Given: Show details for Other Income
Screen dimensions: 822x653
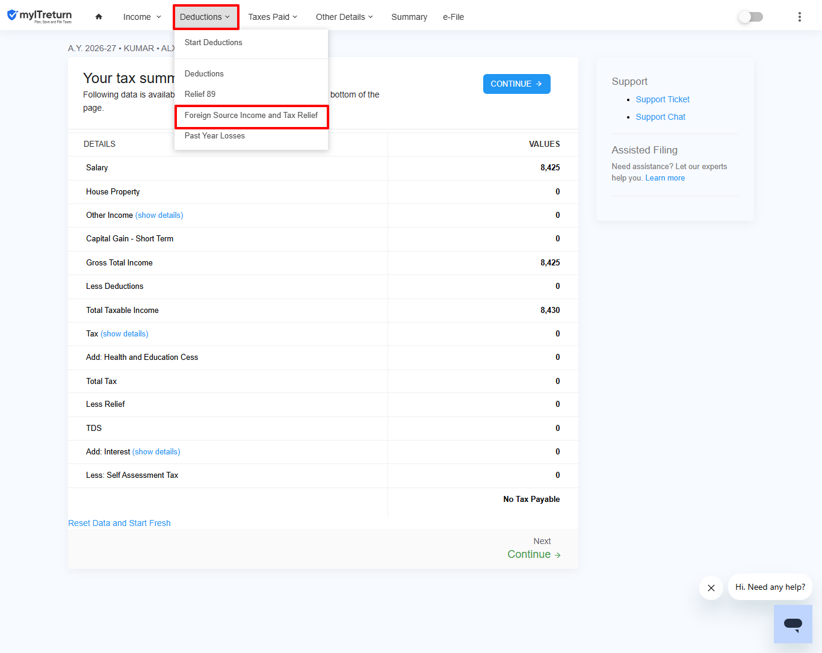Looking at the screenshot, I should coord(159,215).
